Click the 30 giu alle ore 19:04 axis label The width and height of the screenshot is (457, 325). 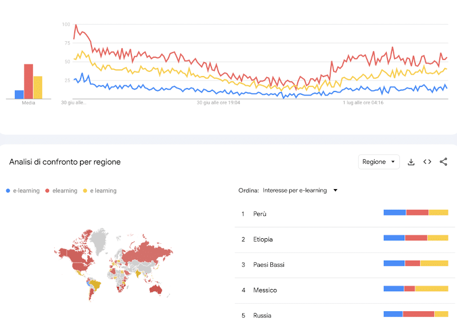pos(218,103)
